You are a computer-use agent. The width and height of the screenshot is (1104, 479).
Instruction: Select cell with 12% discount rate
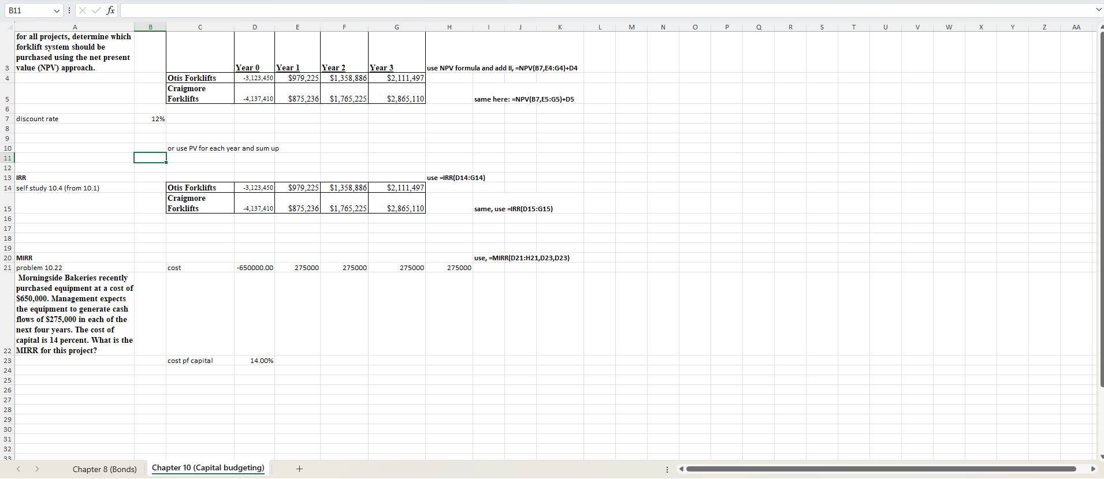[x=150, y=119]
